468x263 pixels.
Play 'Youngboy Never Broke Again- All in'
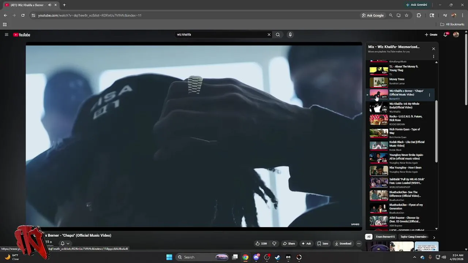pyautogui.click(x=401, y=159)
